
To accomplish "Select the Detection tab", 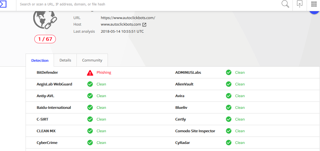I will click(40, 60).
